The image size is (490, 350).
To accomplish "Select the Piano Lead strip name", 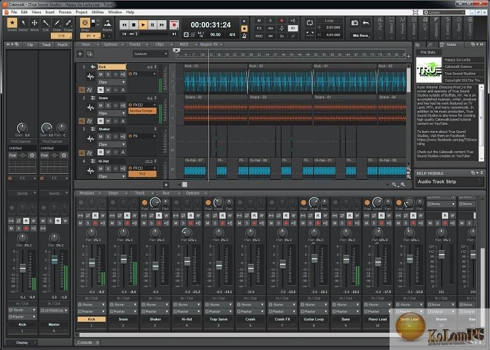I will pyautogui.click(x=377, y=319).
